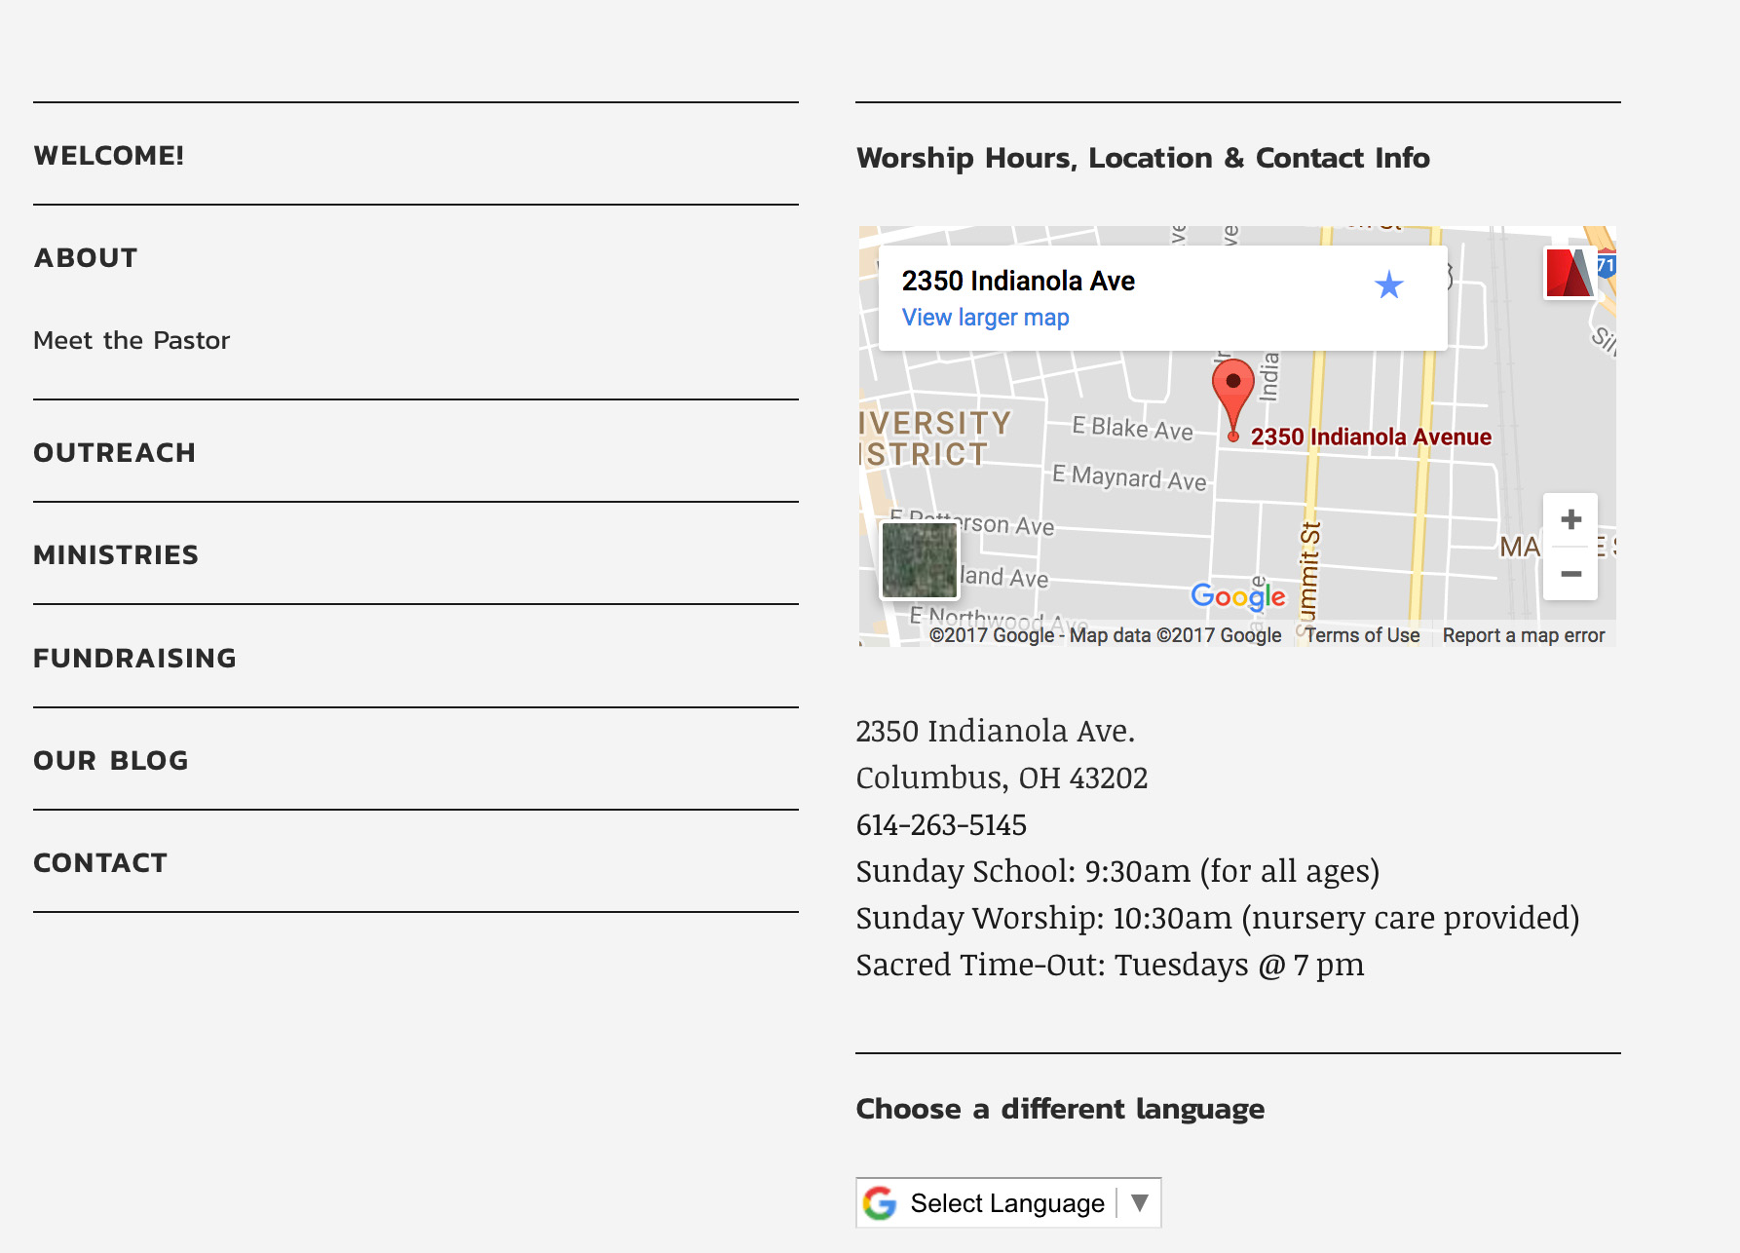Select FUNDRAISING in the navigation

pyautogui.click(x=134, y=659)
